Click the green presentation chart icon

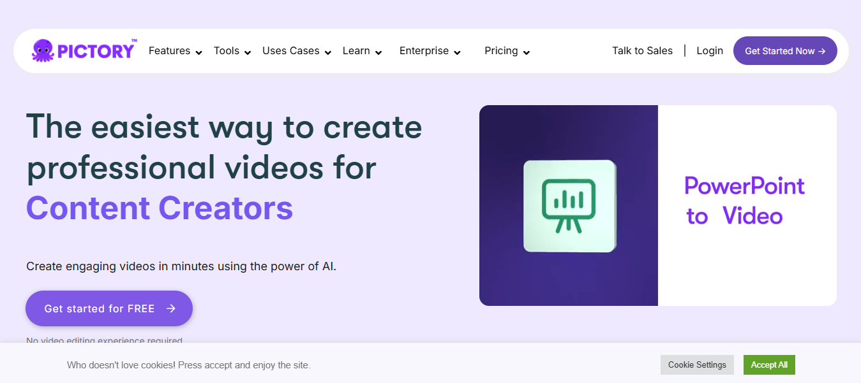[569, 205]
